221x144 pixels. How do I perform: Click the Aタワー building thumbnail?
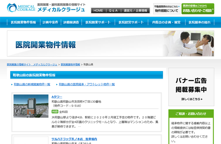tap(31, 106)
